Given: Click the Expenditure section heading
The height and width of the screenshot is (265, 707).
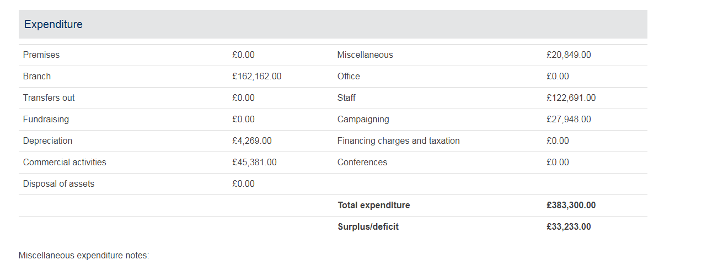Looking at the screenshot, I should coord(53,25).
